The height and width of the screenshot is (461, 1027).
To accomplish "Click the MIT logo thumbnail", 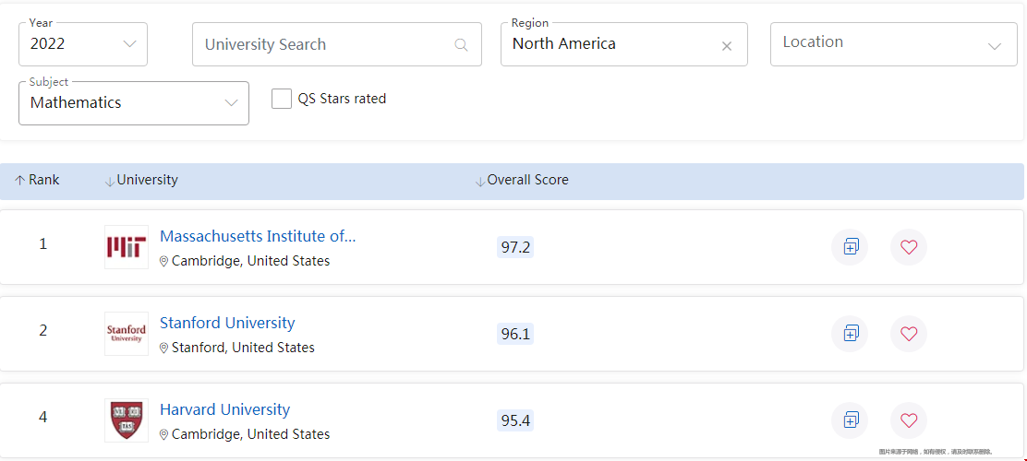I will click(x=127, y=247).
